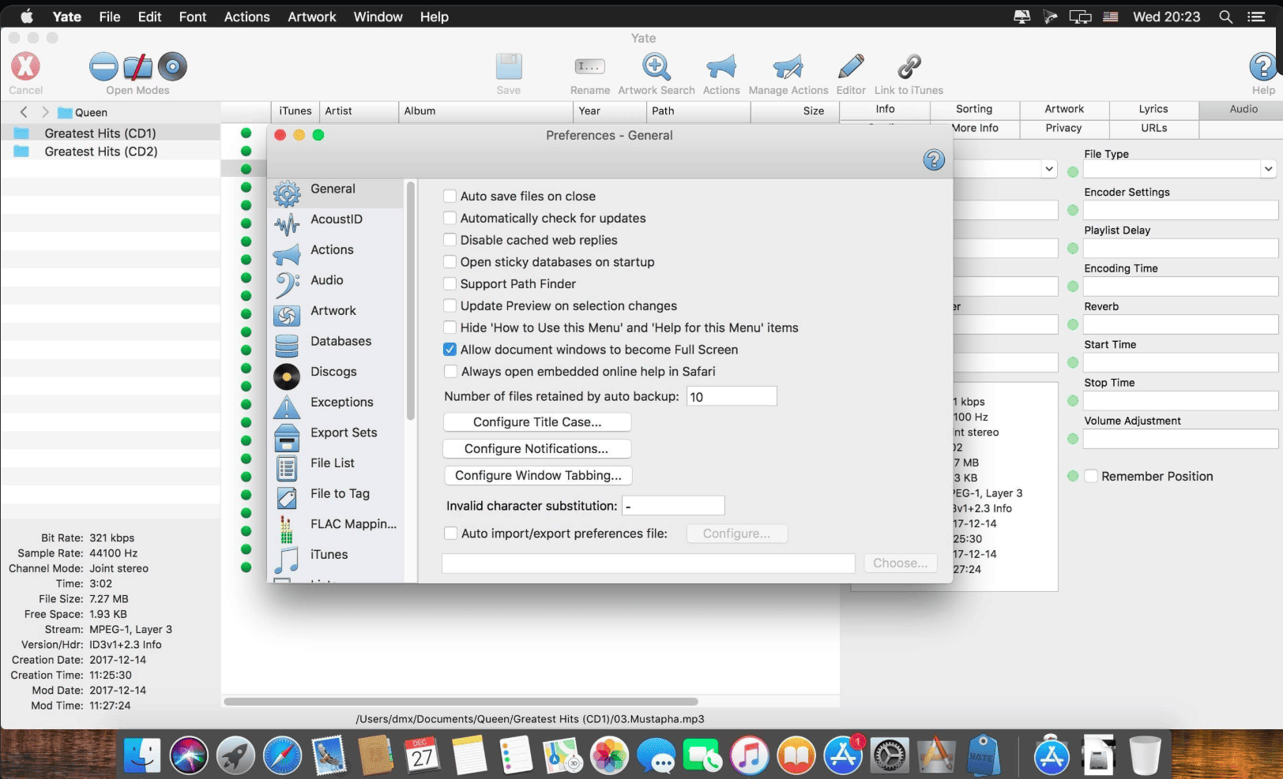Image resolution: width=1283 pixels, height=779 pixels.
Task: Open Help from main toolbar
Action: coord(1263,67)
